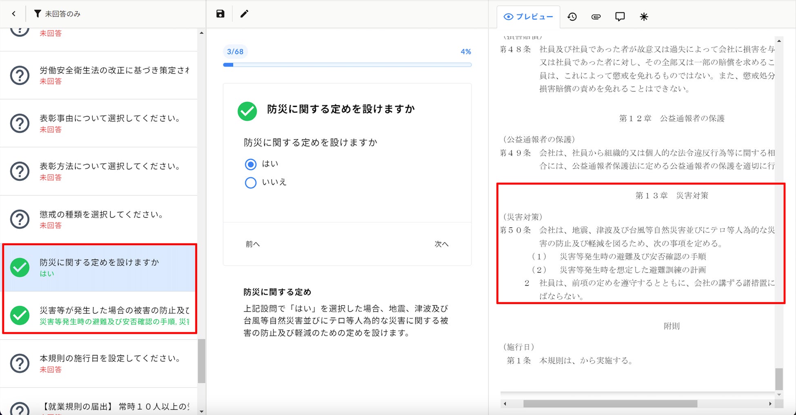Viewport: 796px width, 415px height.
Task: Open question 労働安全衛生法の改正に基づき策定
Action: click(x=99, y=75)
